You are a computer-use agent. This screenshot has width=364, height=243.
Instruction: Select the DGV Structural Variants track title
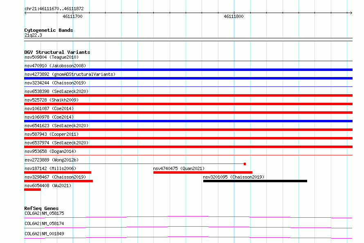click(x=57, y=52)
